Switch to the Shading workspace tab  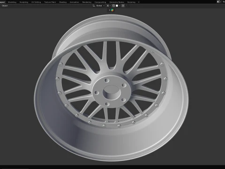tap(63, 2)
